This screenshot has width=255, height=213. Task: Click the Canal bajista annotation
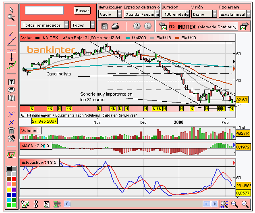pos(59,74)
